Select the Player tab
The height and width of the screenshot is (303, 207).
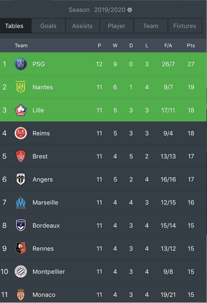(x=116, y=26)
